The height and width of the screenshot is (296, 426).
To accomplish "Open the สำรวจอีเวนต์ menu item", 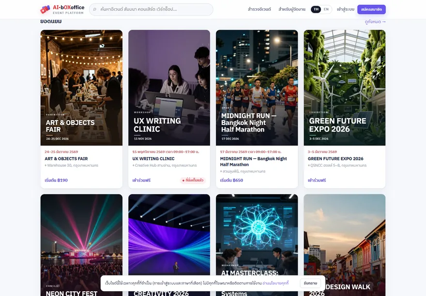I will coord(259,9).
